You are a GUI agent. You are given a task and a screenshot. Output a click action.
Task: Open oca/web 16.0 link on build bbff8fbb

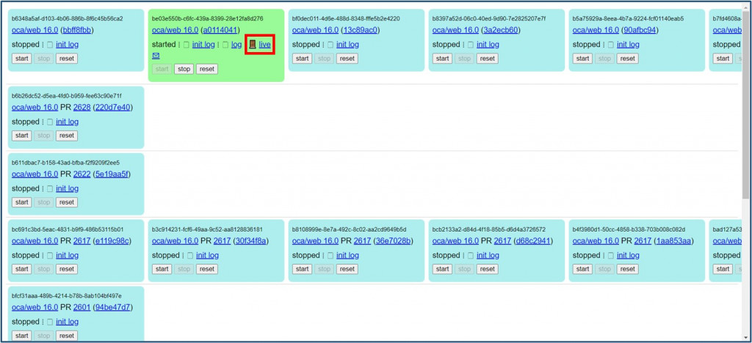35,30
